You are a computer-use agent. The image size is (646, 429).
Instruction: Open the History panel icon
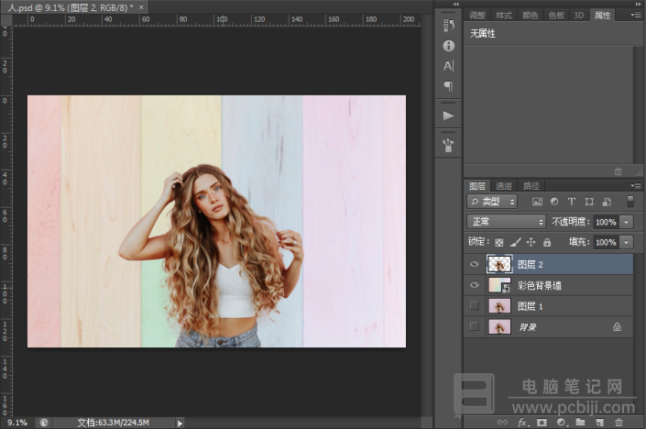click(449, 26)
